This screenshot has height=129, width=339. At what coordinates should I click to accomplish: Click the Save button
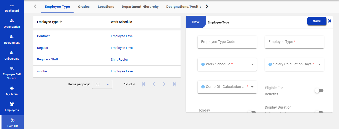[x=317, y=21]
